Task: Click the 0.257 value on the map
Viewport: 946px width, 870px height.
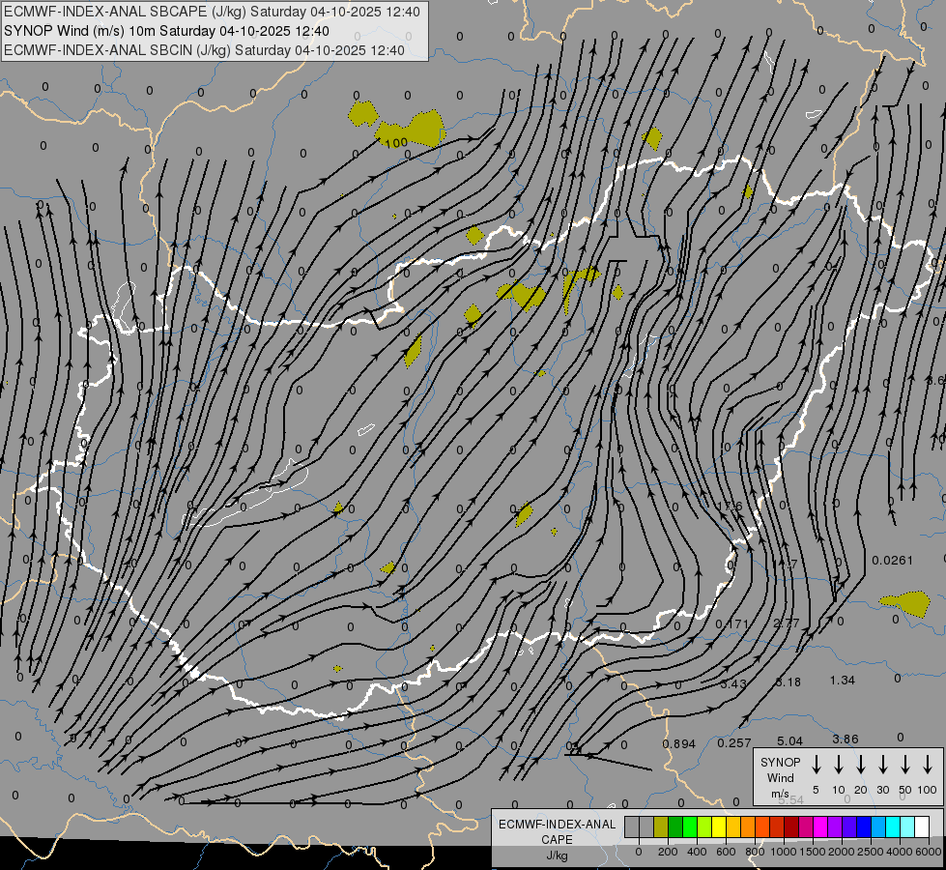Action: tap(734, 743)
